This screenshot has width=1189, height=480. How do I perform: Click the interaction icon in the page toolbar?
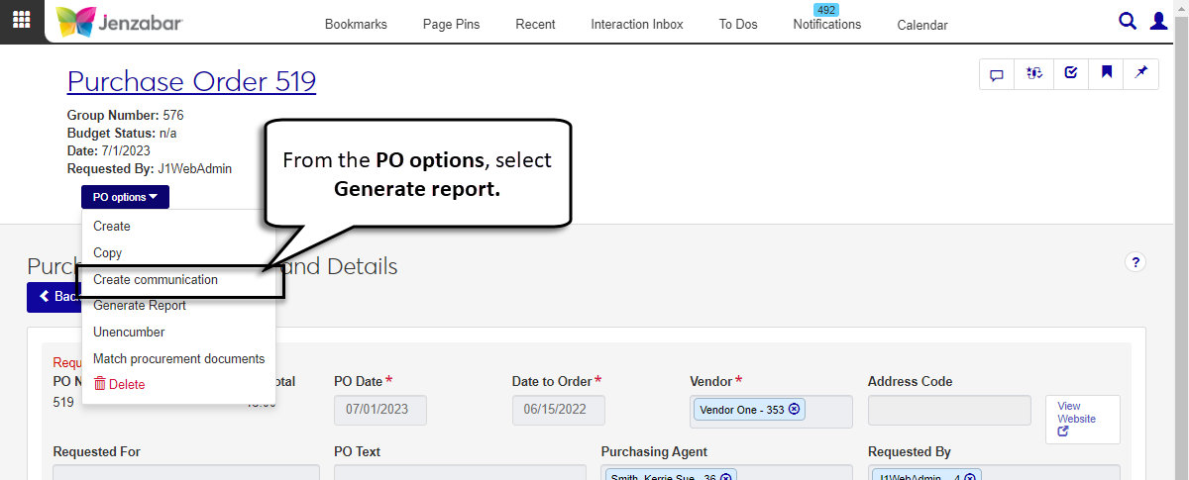pyautogui.click(x=1033, y=73)
